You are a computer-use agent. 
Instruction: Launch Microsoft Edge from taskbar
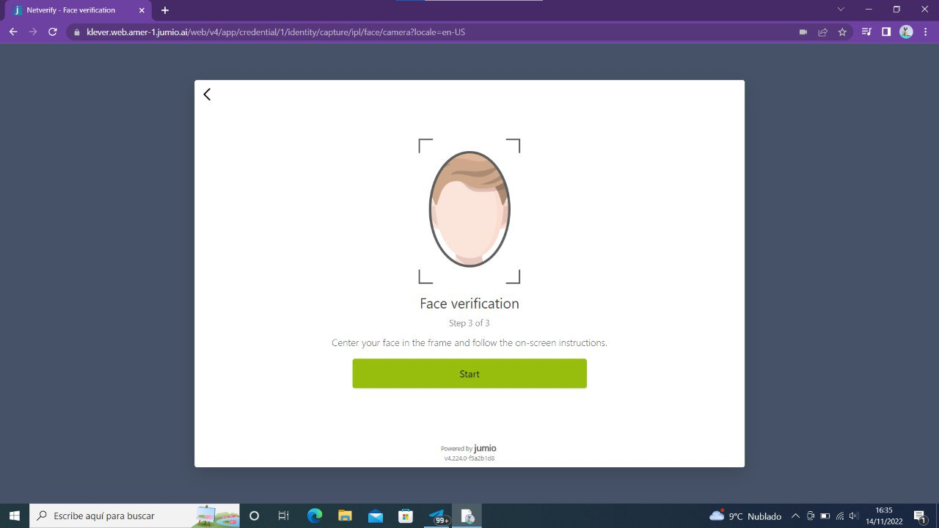(x=315, y=516)
